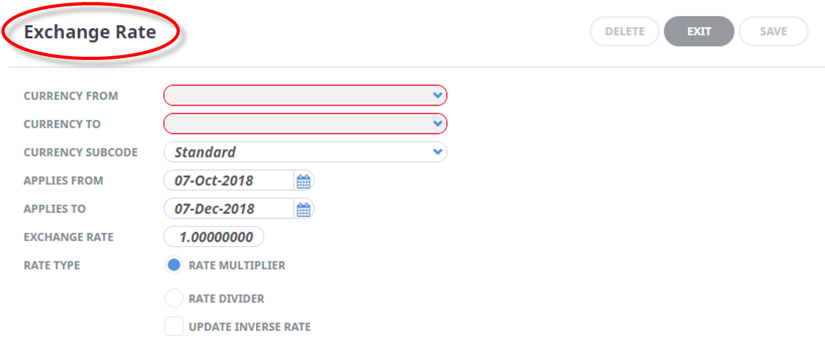Click the Exchange Rate value field
The height and width of the screenshot is (356, 825).
[x=214, y=237]
